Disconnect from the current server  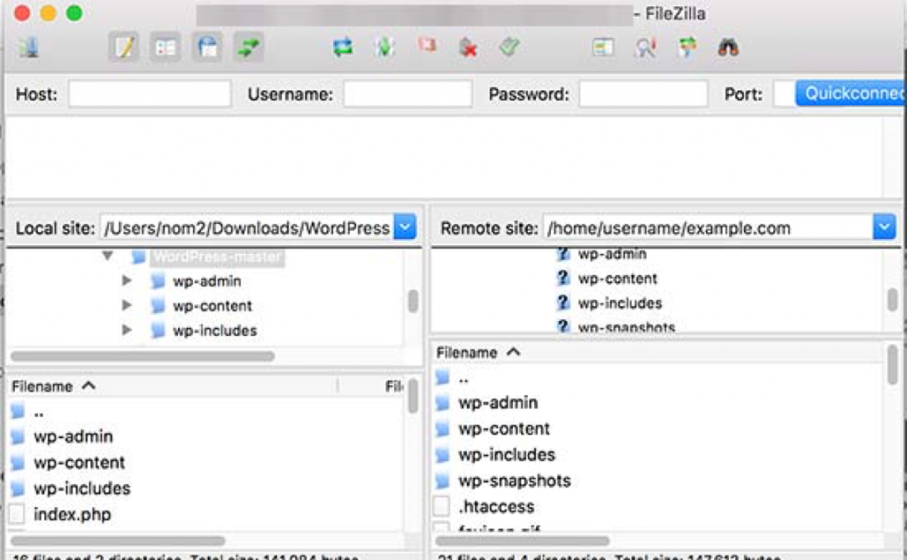(468, 48)
